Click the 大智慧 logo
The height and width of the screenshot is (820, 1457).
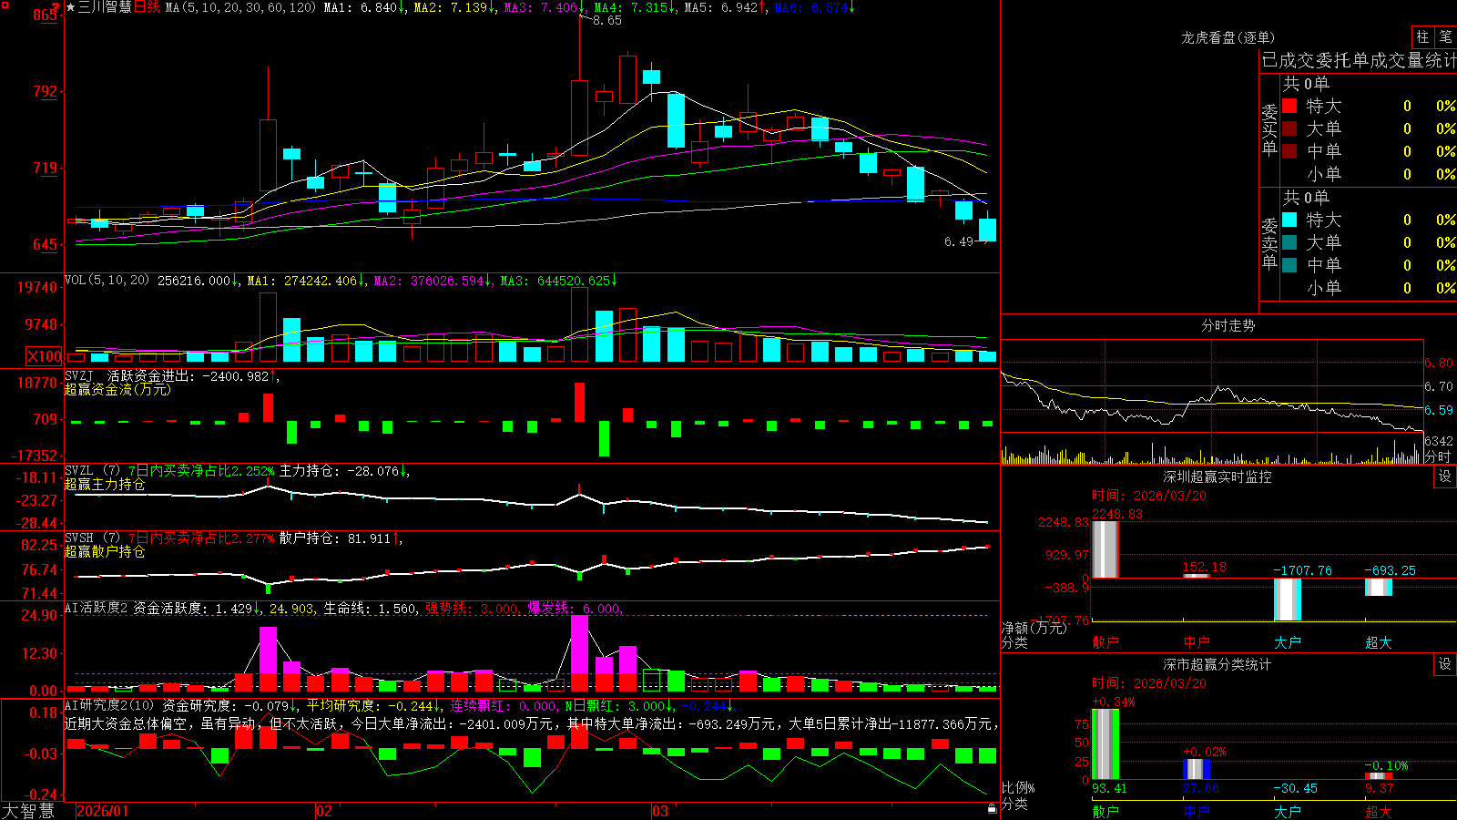pos(28,810)
